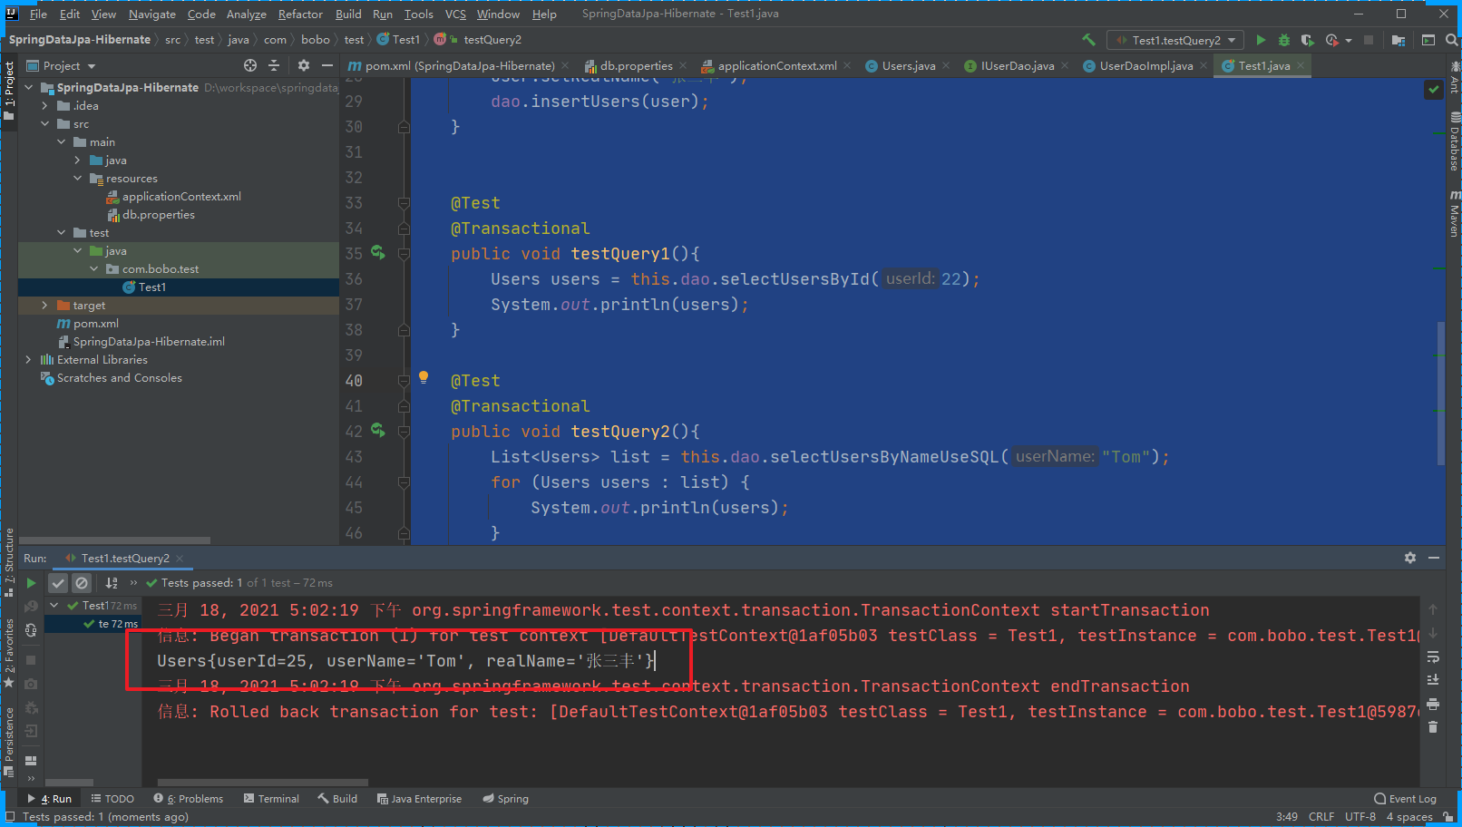1462x827 pixels.
Task: Switch to the applicationContext.xml editor tab
Action: 777,65
